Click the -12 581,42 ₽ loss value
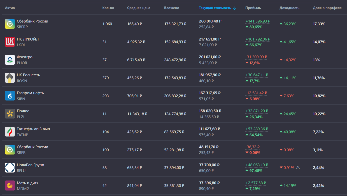347x196 pixels. pyautogui.click(x=256, y=93)
